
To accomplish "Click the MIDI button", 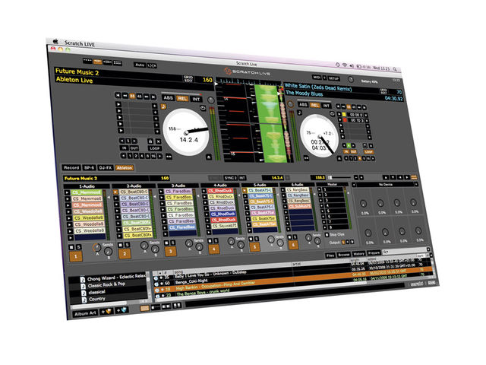I will tap(317, 78).
